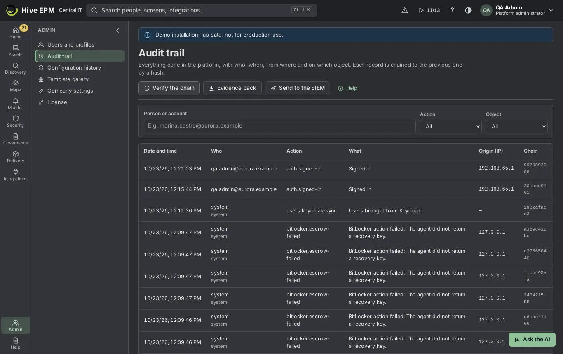Open the Discovery section
This screenshot has height=354, width=563.
tap(15, 68)
